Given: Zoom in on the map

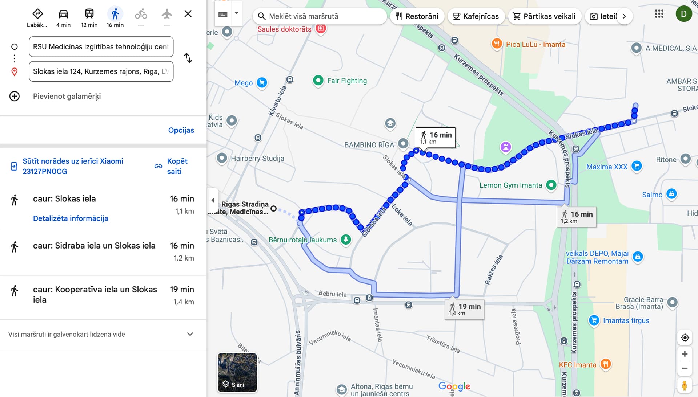Looking at the screenshot, I should [685, 354].
